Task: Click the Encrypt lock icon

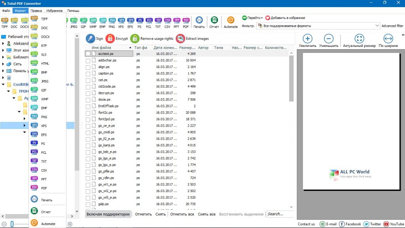Action: [110, 38]
